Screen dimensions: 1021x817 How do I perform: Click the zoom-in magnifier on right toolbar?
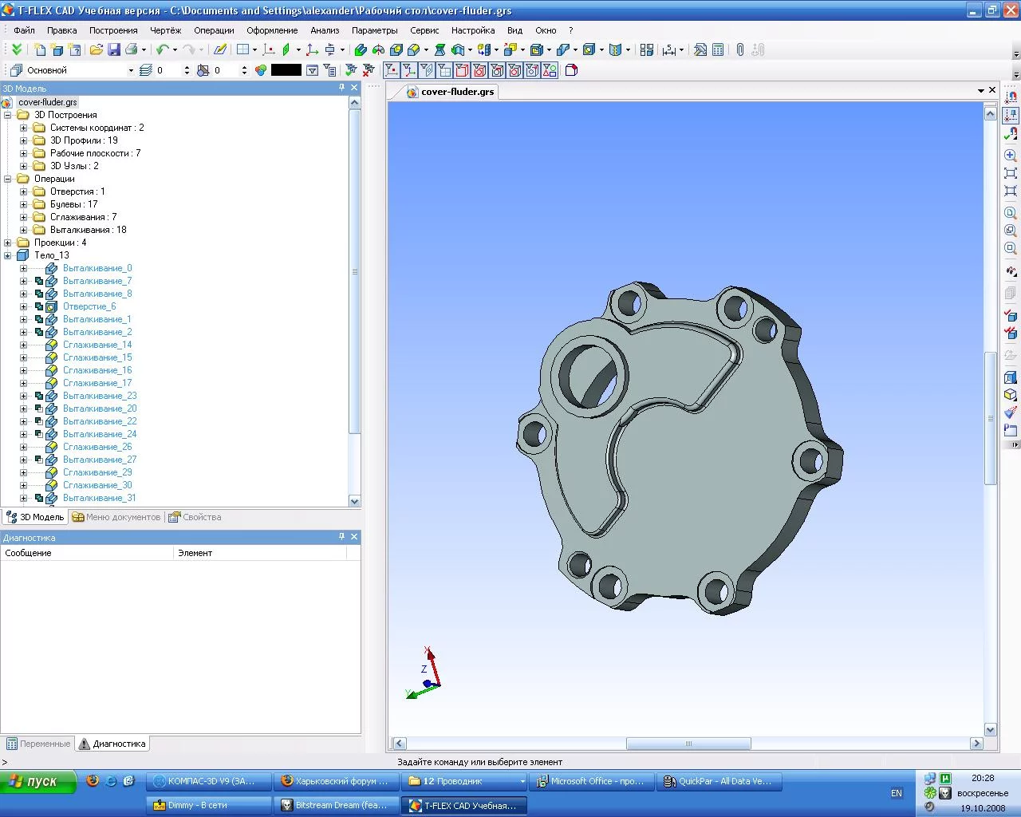point(1011,156)
